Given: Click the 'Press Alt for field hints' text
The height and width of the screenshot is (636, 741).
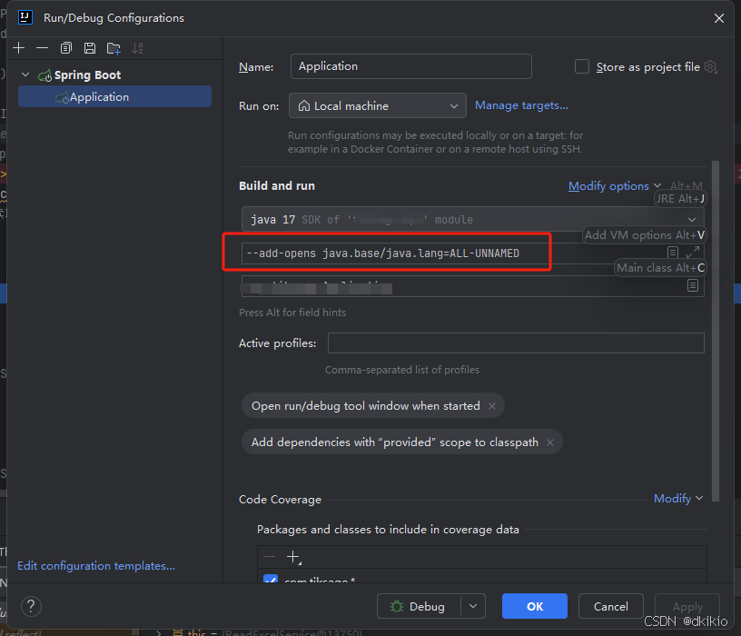Looking at the screenshot, I should coord(292,313).
